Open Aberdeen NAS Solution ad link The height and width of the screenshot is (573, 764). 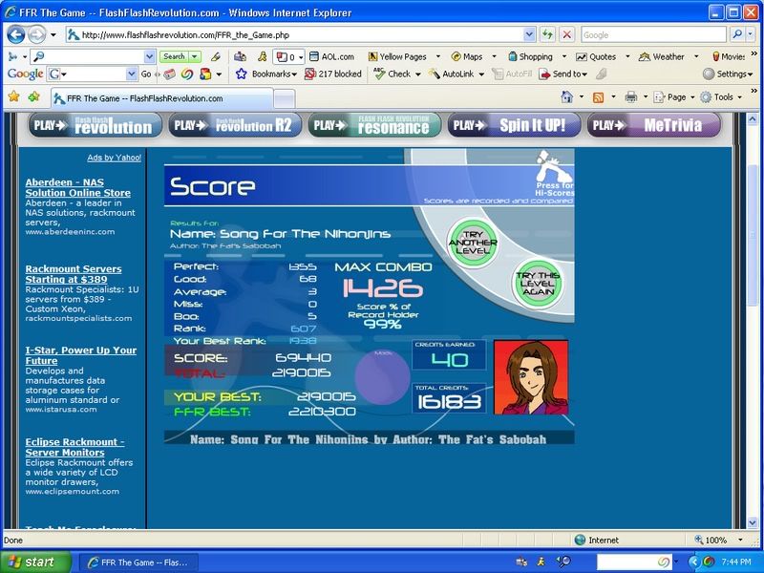tap(77, 187)
